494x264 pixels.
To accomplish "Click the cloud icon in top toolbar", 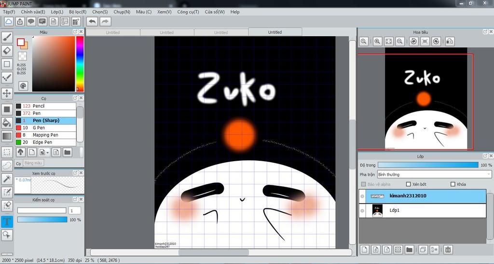I will pos(9,21).
